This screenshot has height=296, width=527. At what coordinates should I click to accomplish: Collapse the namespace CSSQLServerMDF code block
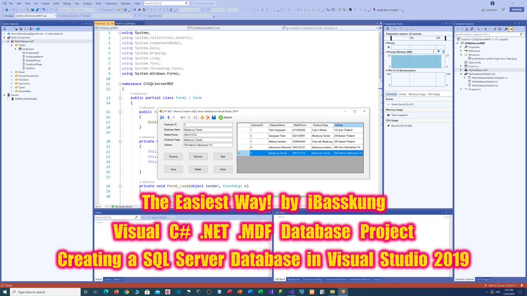pos(119,83)
